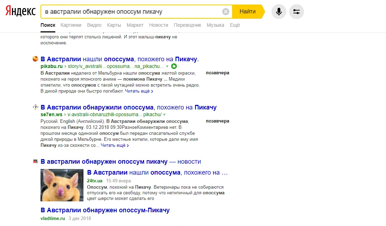Clear the search query with the X icon

[x=225, y=12]
